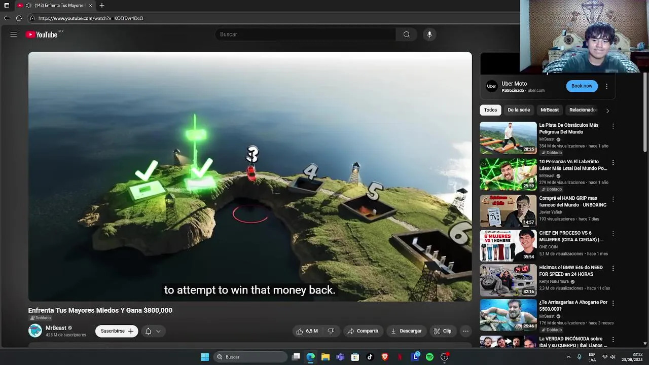Launch Spotify from the taskbar

429,357
